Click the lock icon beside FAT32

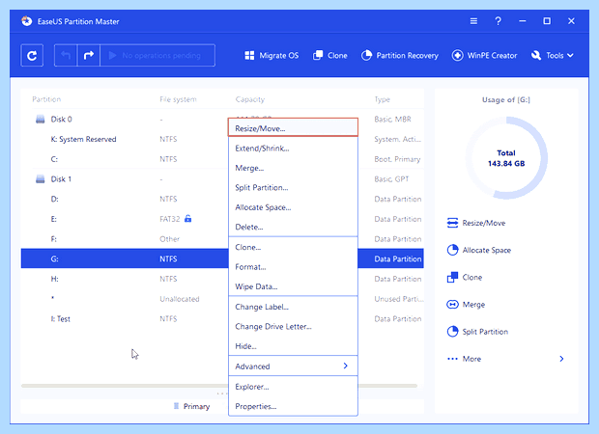click(187, 219)
